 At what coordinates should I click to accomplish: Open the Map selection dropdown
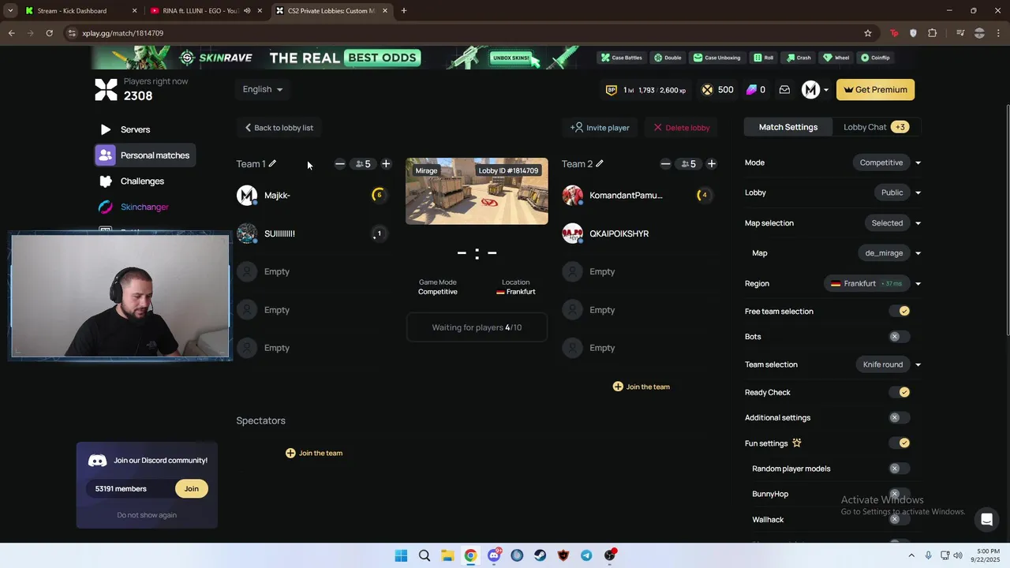[x=892, y=223]
